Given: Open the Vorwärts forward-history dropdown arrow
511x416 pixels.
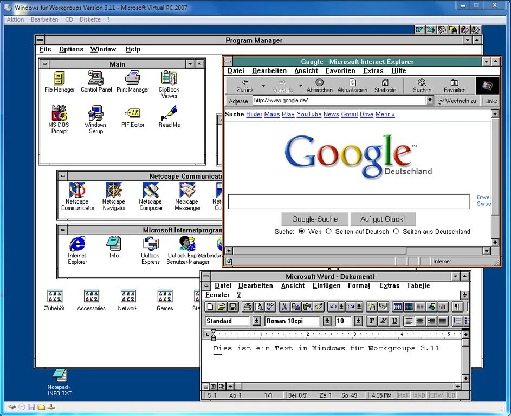Looking at the screenshot, I should click(300, 86).
